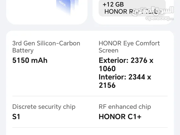180x135 pixels.
Task: Click the +12 GB text in the RAM badge
Action: coord(113,4)
